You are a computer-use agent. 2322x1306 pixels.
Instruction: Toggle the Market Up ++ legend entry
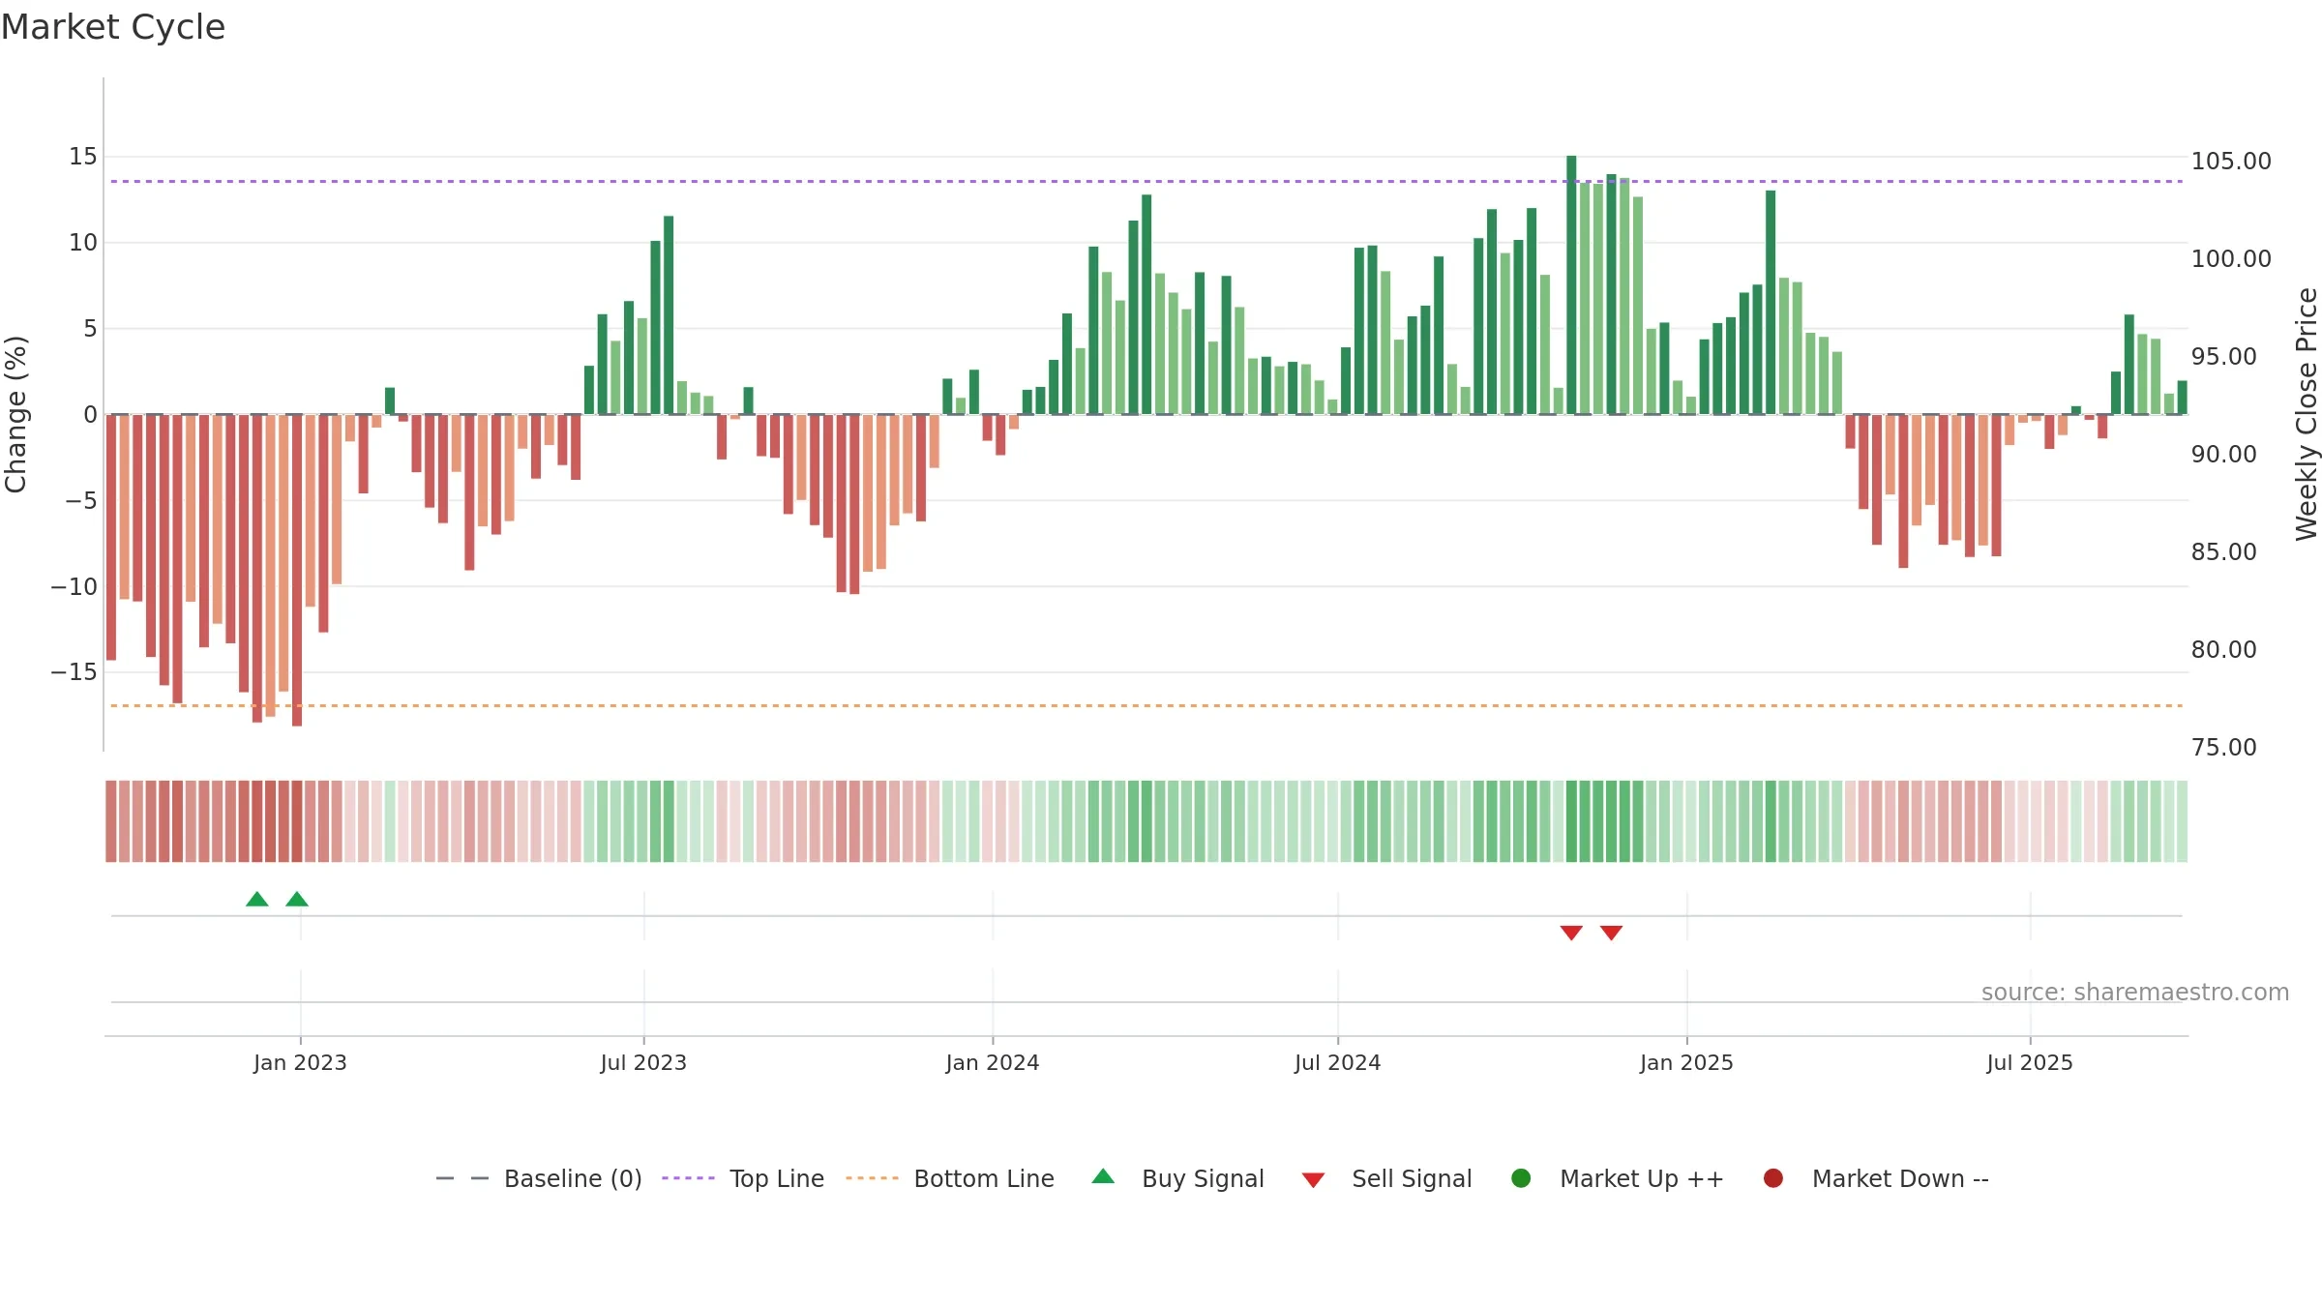pos(1618,1178)
